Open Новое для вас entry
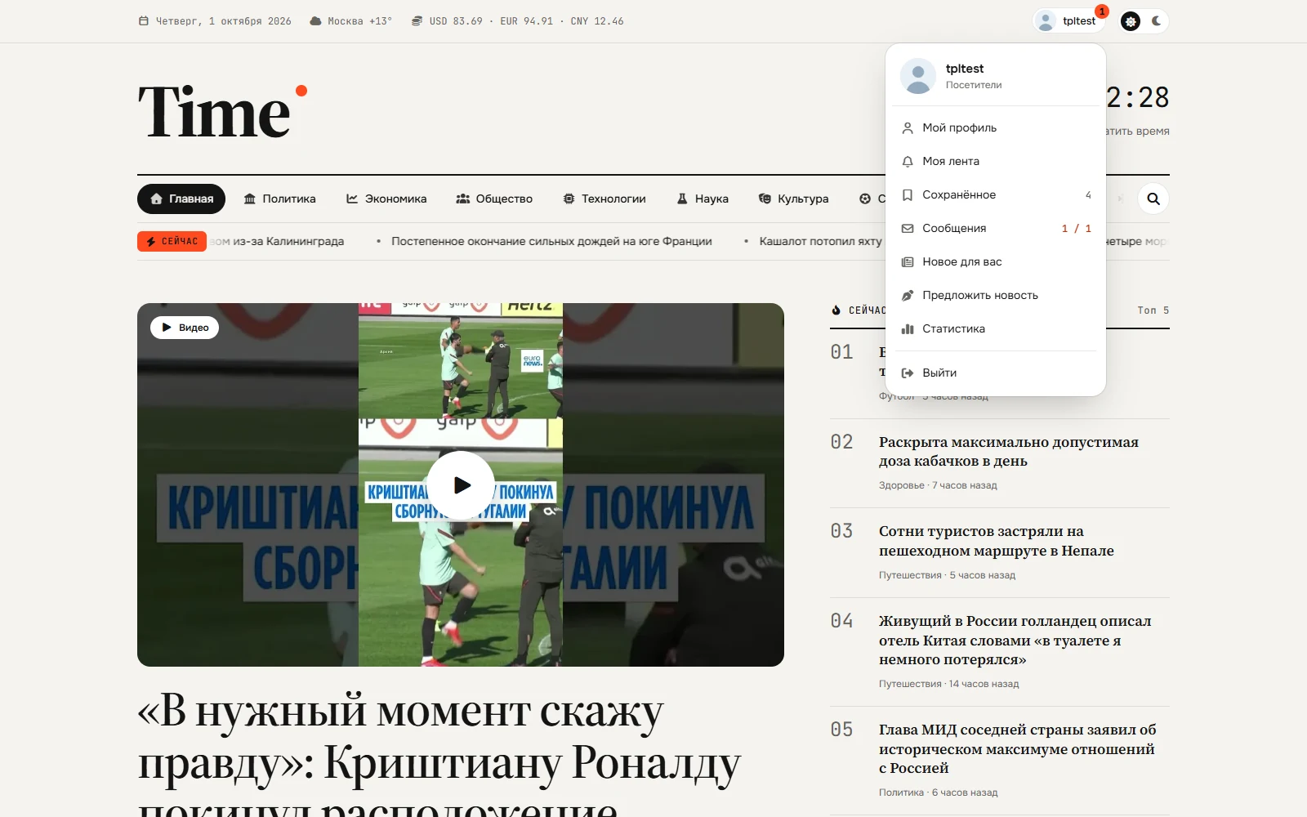1307x817 pixels. pos(996,261)
